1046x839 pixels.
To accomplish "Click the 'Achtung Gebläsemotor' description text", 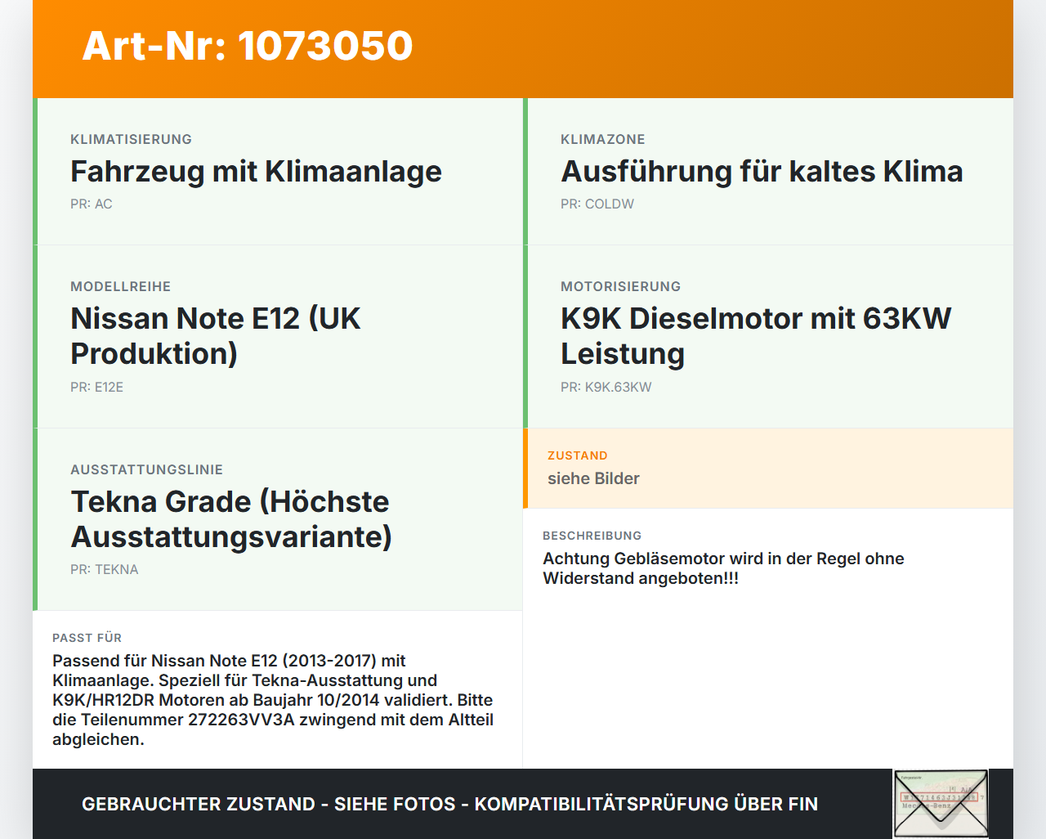I will tap(723, 568).
